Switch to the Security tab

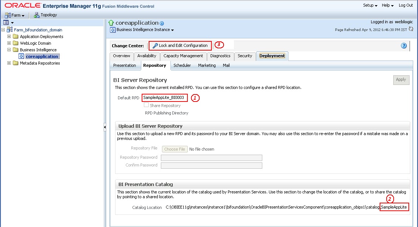[x=245, y=56]
